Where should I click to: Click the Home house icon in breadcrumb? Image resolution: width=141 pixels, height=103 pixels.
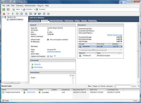coord(14,9)
